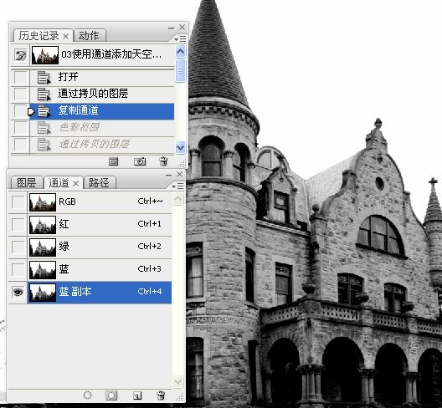Create new document from current state

[x=113, y=161]
